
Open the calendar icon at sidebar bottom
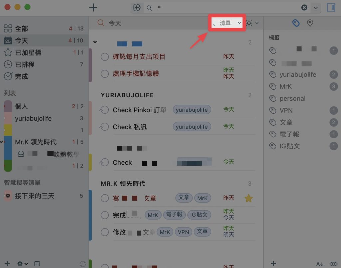pos(37,264)
